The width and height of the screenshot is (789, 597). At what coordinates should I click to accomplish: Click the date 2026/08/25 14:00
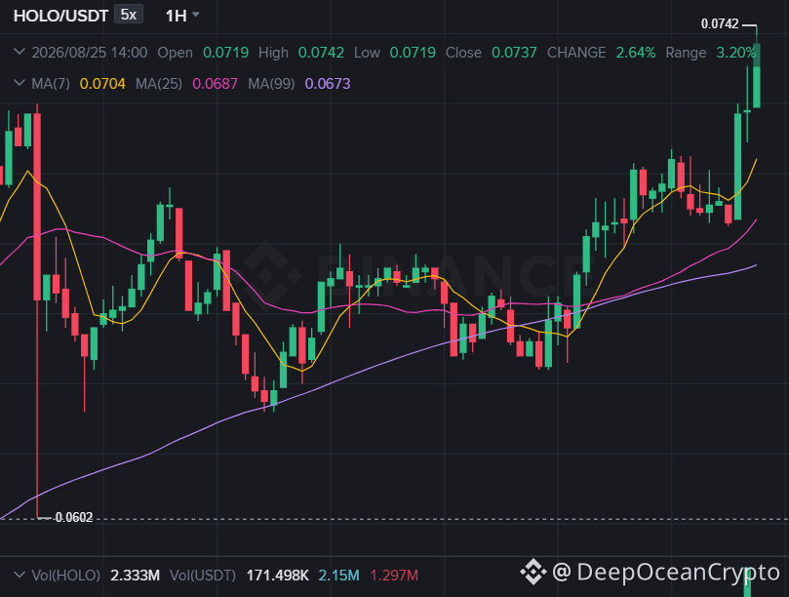point(90,53)
